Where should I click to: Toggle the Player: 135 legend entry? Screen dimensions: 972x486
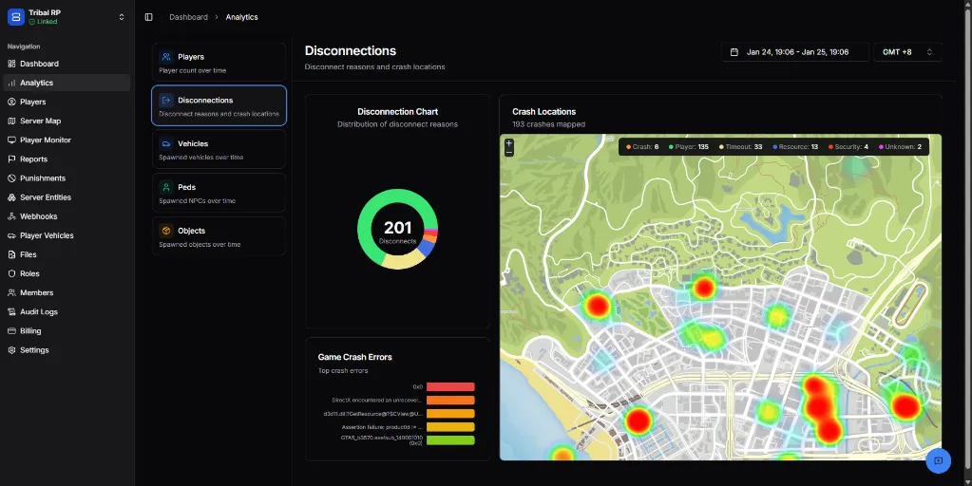click(688, 147)
